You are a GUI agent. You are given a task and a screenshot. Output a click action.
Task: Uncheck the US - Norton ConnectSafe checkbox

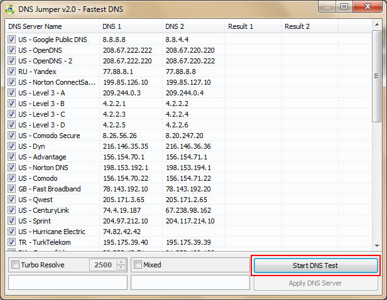(x=11, y=82)
